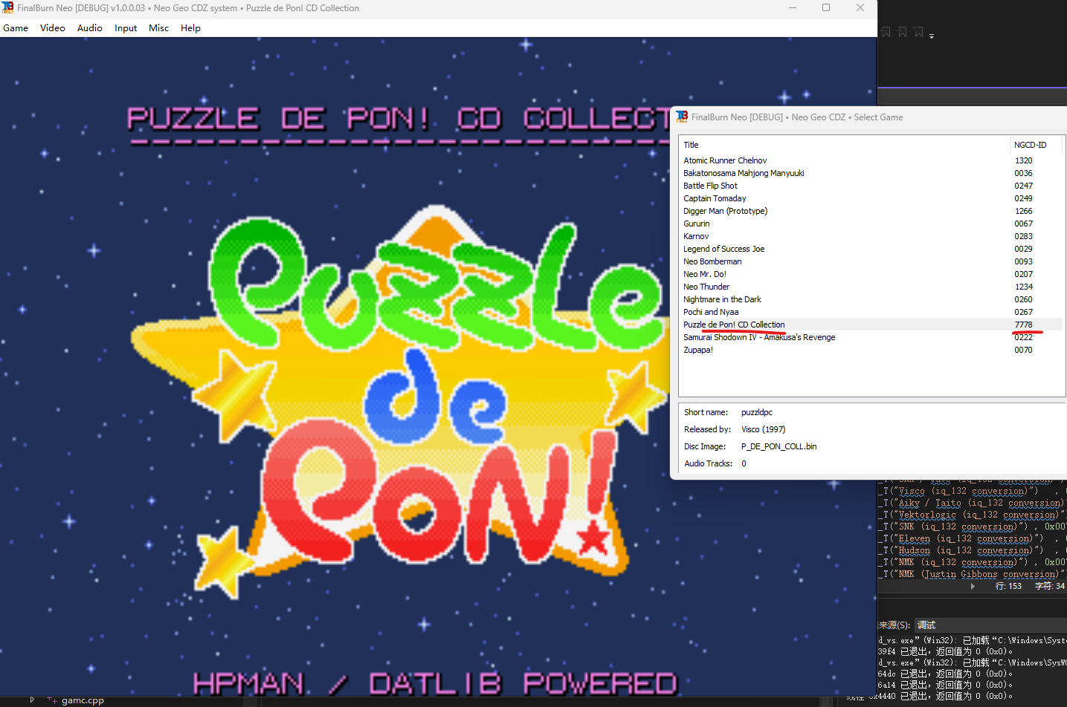Click the disc image name P_DE_PON_COLL.bin
The image size is (1067, 707).
pos(779,446)
